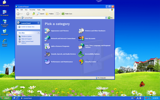Launch Internet Explorer from quick launch
The image size is (160, 100).
click(17, 98)
